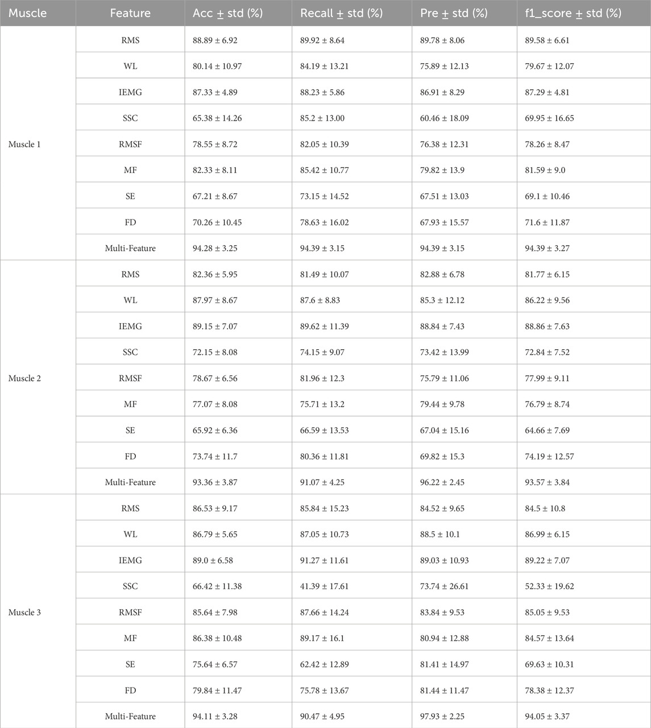Screen dimensions: 651x728
Task: Select the Muscle 1 row group label
Action: tap(24, 144)
